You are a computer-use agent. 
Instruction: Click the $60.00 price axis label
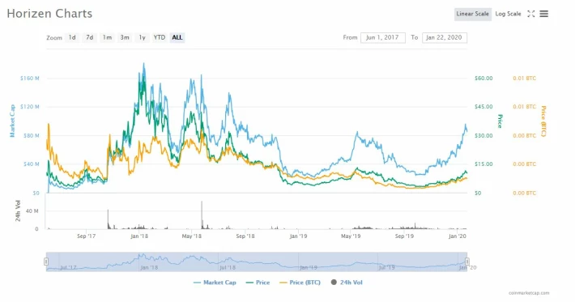[483, 78]
